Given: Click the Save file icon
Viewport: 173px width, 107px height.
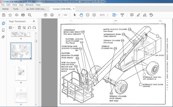Looking at the screenshot, I should pos(4,15).
